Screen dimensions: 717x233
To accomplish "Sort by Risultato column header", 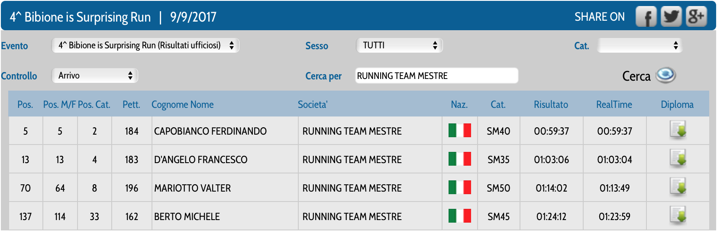I will [x=551, y=104].
